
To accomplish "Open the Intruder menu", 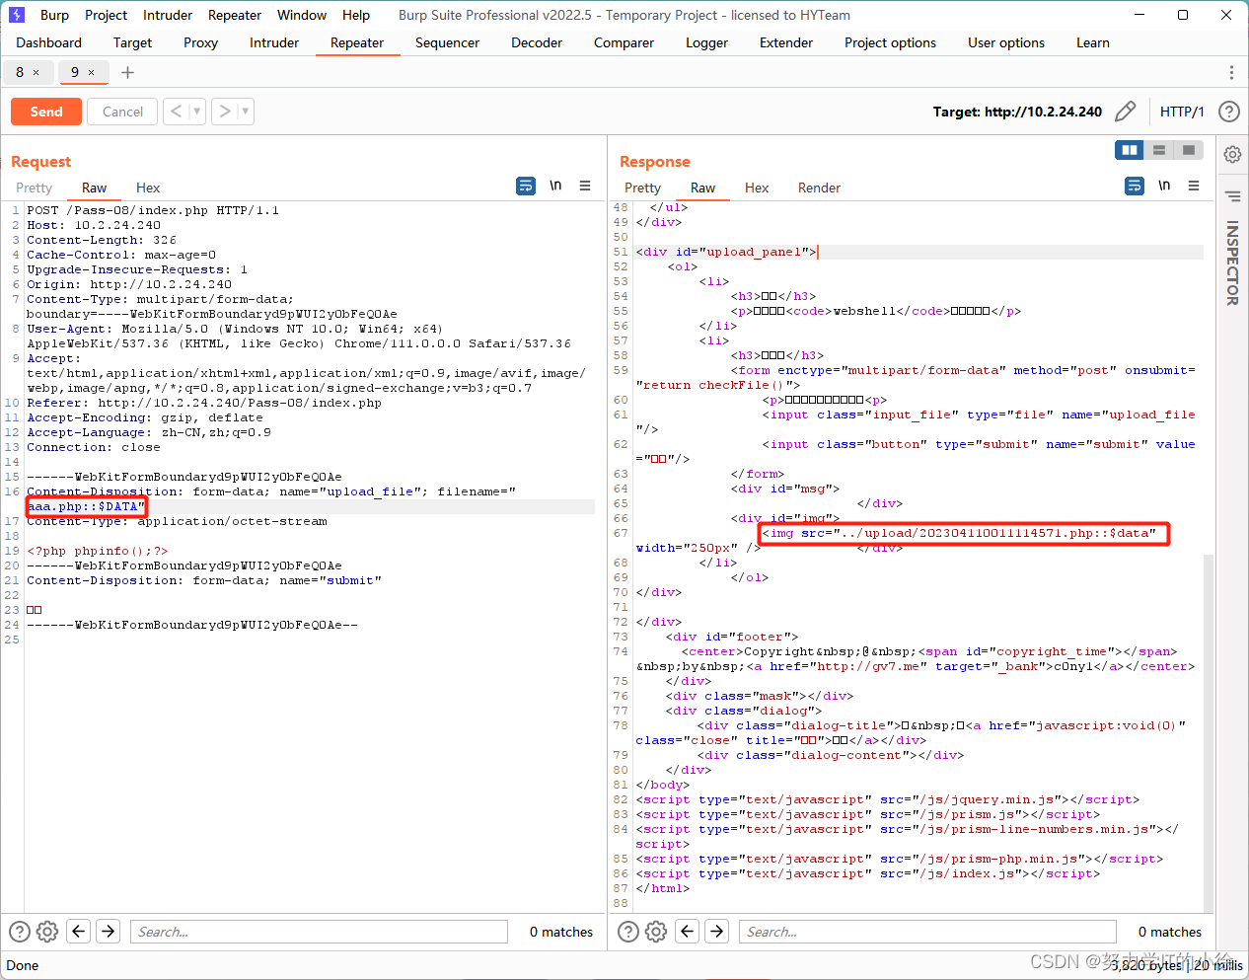I will coord(168,15).
